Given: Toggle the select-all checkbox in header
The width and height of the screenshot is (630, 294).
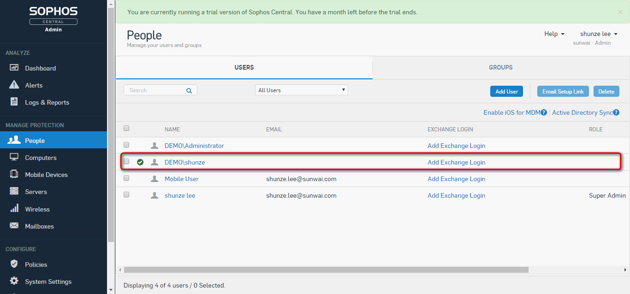Looking at the screenshot, I should click(x=126, y=129).
